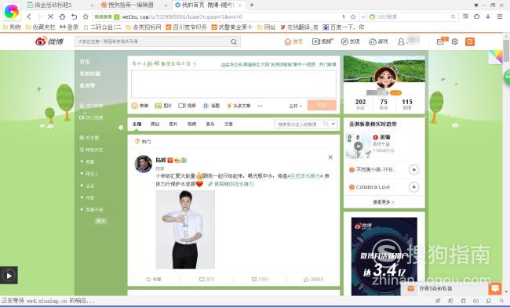
Task: Click the Weibo logo
Action: point(49,42)
